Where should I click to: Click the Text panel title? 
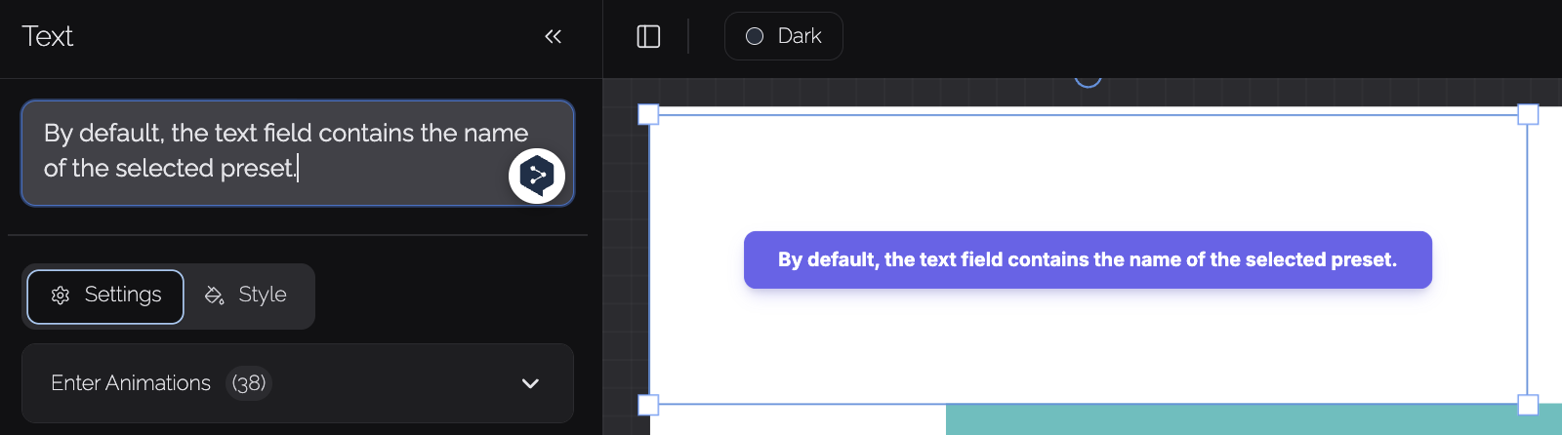[48, 37]
